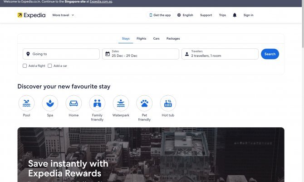This screenshot has height=182, width=304.
Task: Click the English language button
Action: point(185,15)
